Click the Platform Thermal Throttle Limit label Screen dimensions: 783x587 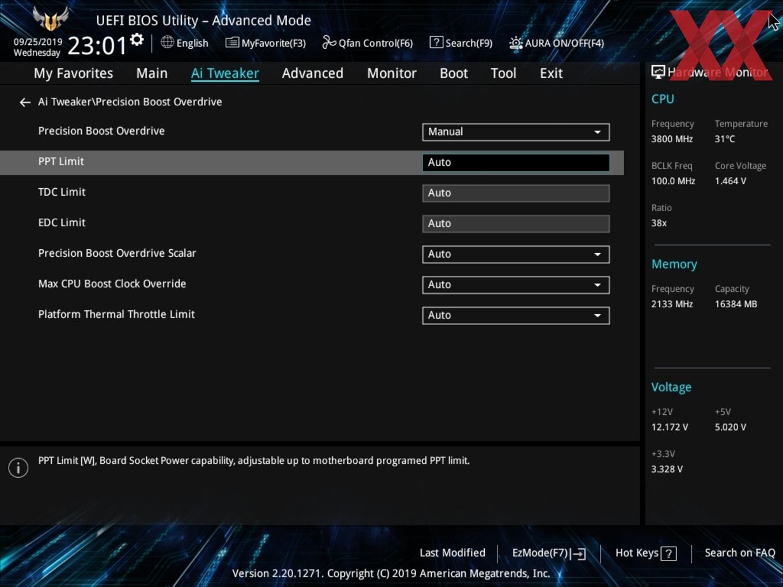click(x=116, y=314)
